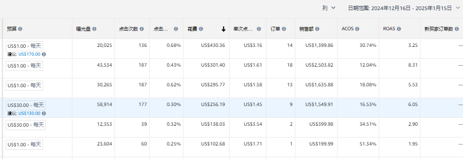Viewport: 463px width, 159px height.
Task: Edit budget field in US$102.68 row
Action: click(x=24, y=145)
